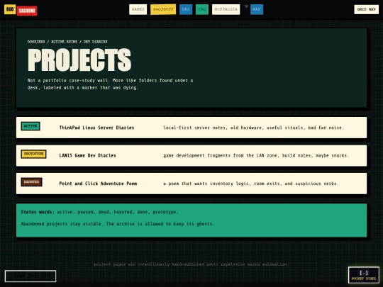Click the red SASHIMI logo block
Screen dimensions: 383x287
(27, 11)
